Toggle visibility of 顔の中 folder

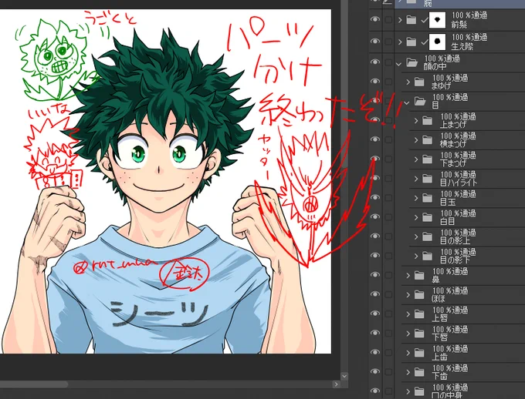point(375,62)
